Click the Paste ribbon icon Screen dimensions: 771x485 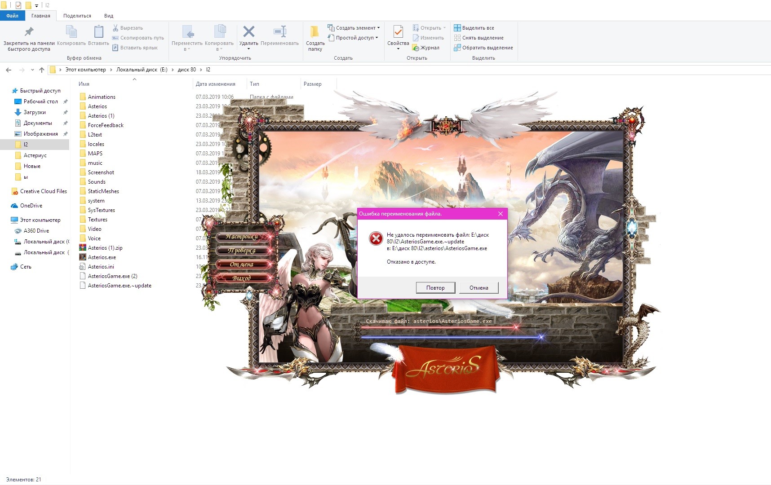click(98, 32)
